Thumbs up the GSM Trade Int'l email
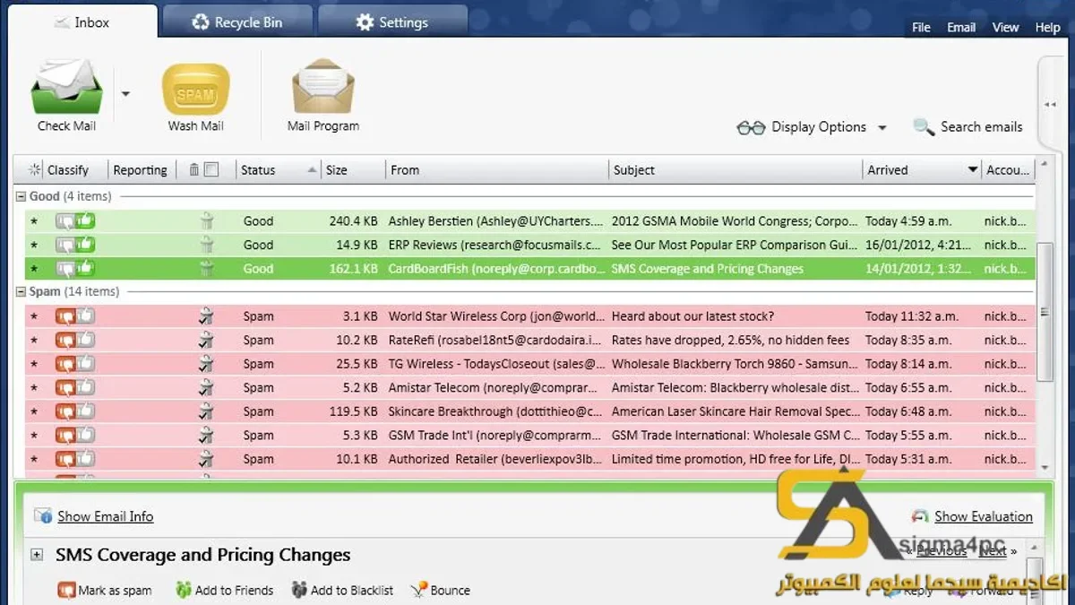The image size is (1075, 605). 85,434
